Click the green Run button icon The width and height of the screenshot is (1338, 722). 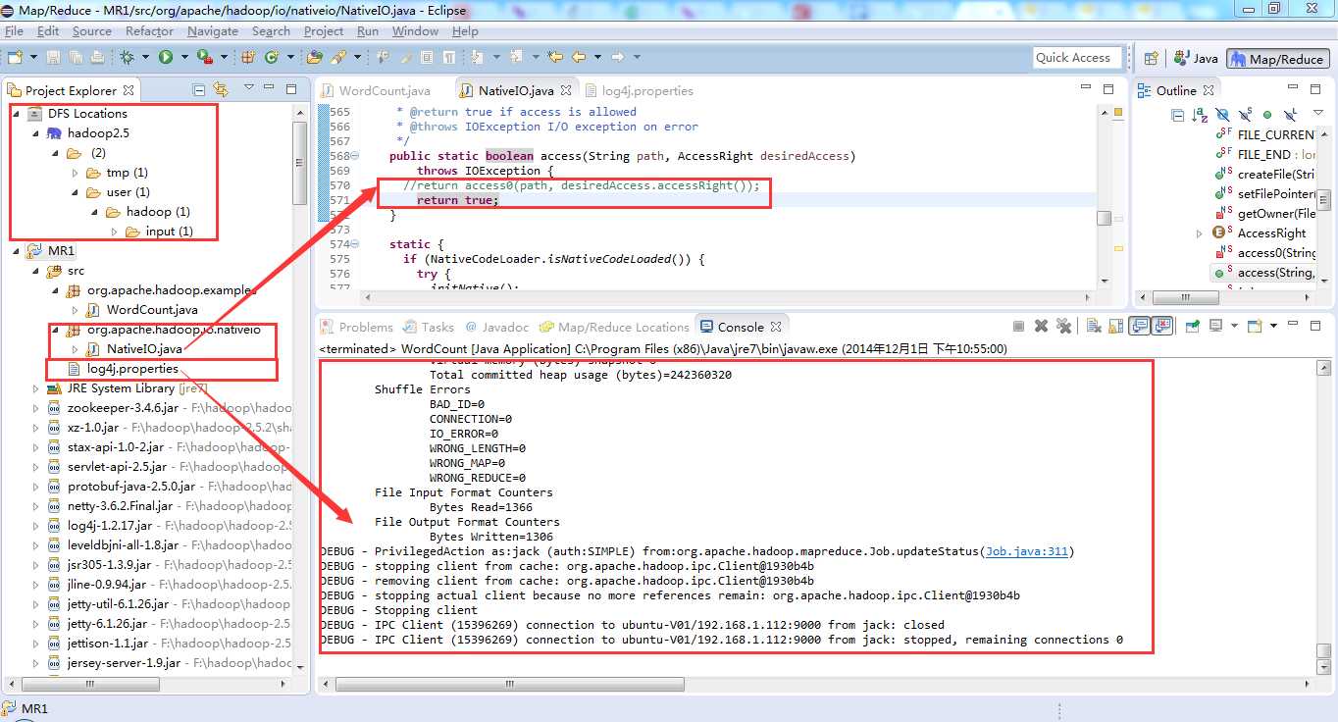(166, 57)
